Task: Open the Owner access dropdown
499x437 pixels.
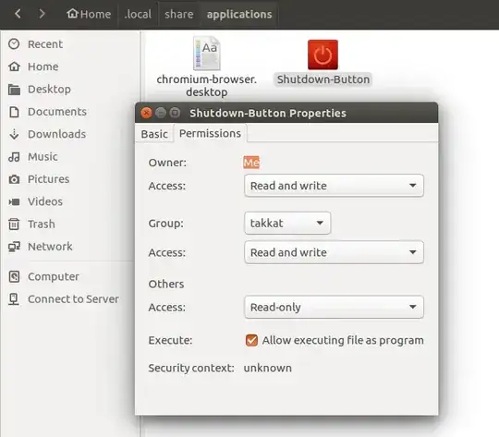Action: point(334,186)
